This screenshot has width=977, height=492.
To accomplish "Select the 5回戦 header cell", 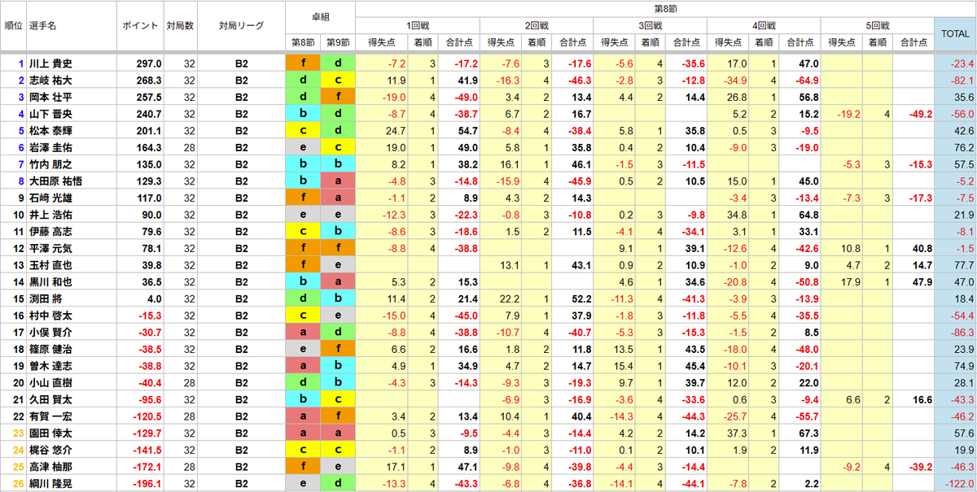I will tap(878, 26).
